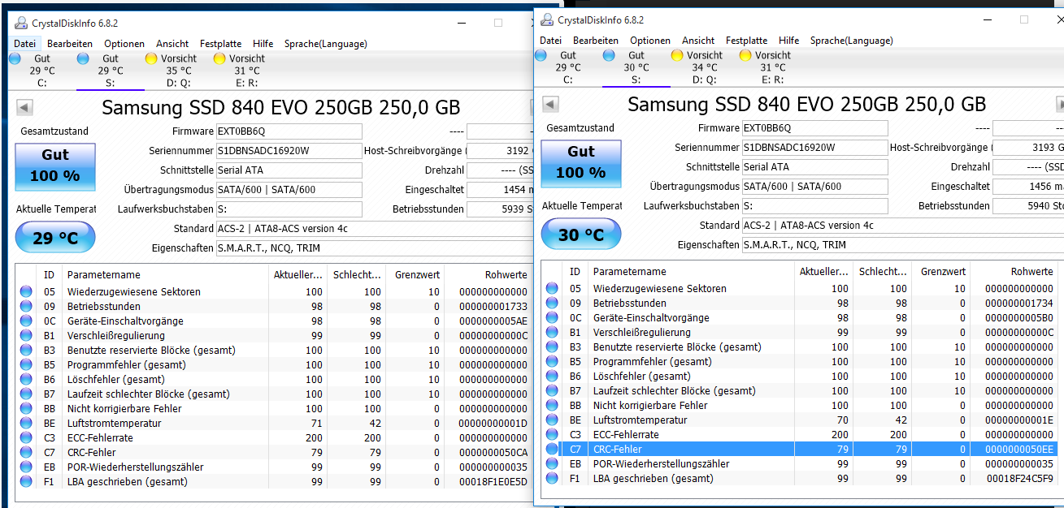
Task: Select highlighted CRC-Fehler row in right window
Action: (801, 450)
